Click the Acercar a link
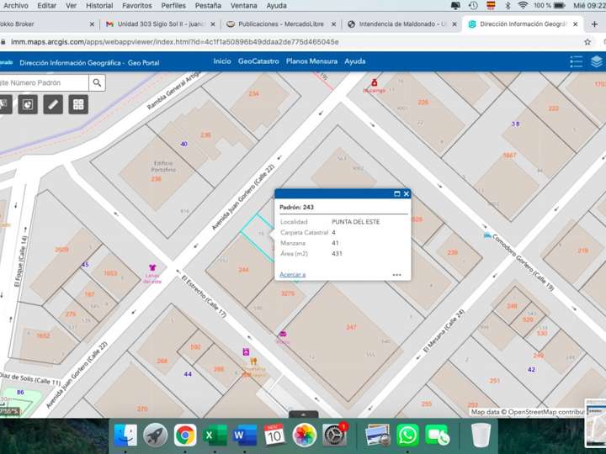This screenshot has height=454, width=606. tap(292, 274)
